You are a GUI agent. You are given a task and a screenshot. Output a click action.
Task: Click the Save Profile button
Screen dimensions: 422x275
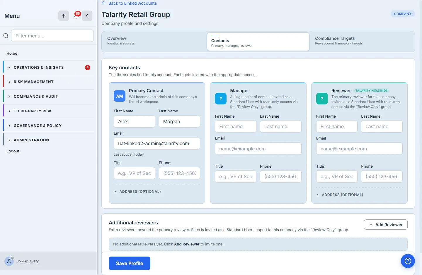click(130, 263)
